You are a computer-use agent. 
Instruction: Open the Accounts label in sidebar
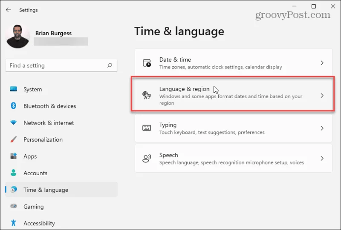[x=35, y=173]
